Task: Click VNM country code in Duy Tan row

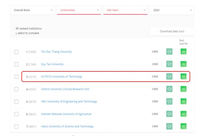Action: [155, 64]
